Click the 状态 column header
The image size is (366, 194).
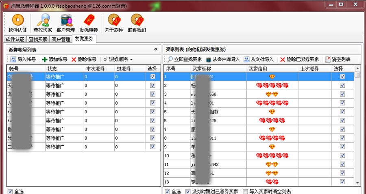tap(64, 69)
